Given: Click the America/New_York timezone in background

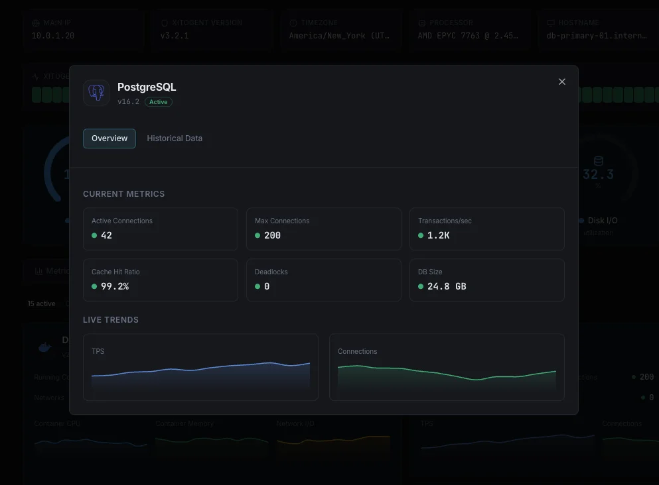Looking at the screenshot, I should (339, 36).
